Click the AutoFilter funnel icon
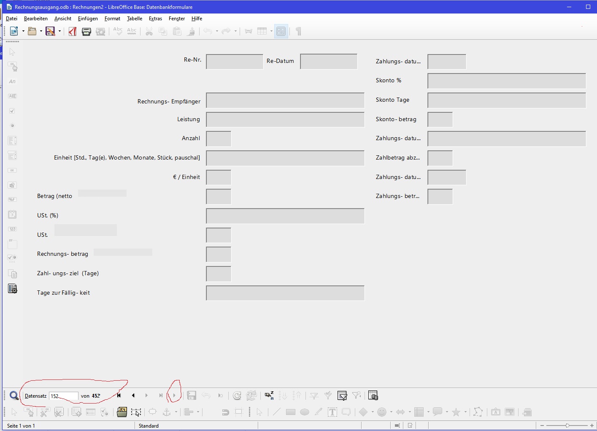Viewport: 597px width, 431px height. click(x=314, y=396)
